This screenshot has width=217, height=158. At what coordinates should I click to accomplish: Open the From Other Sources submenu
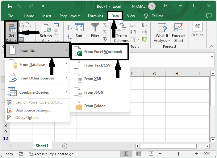[x=38, y=77]
